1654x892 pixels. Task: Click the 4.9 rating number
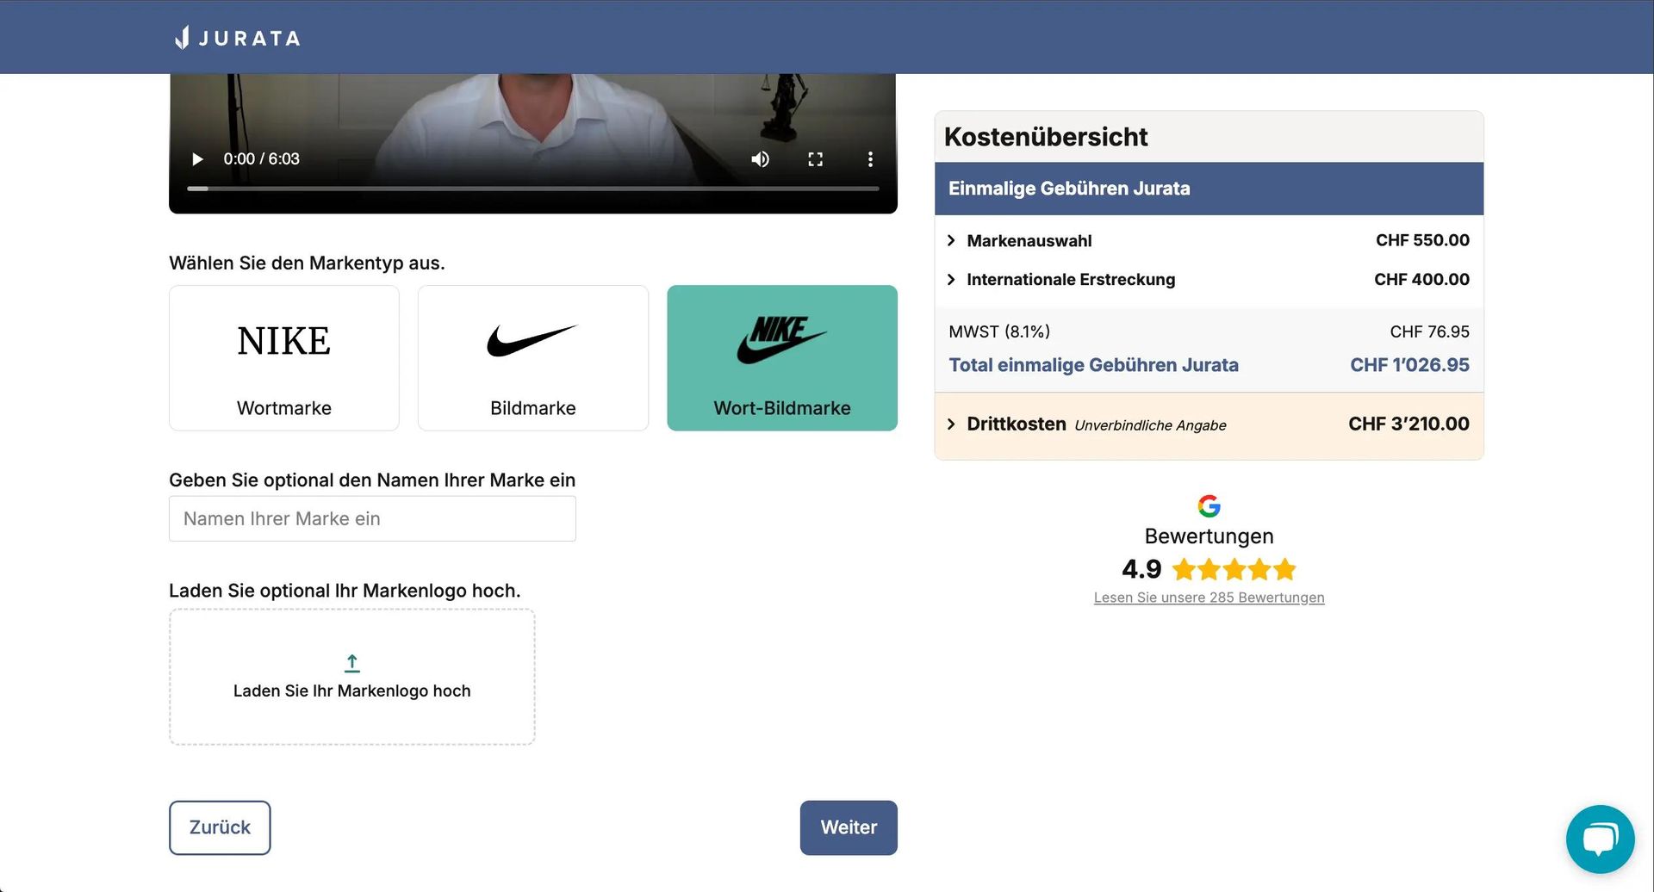[1141, 569]
